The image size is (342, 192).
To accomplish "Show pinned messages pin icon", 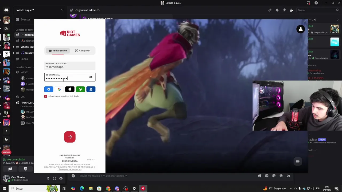I will click(x=284, y=10).
